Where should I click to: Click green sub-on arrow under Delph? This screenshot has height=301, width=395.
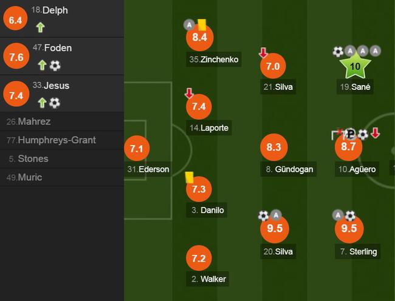coord(40,27)
